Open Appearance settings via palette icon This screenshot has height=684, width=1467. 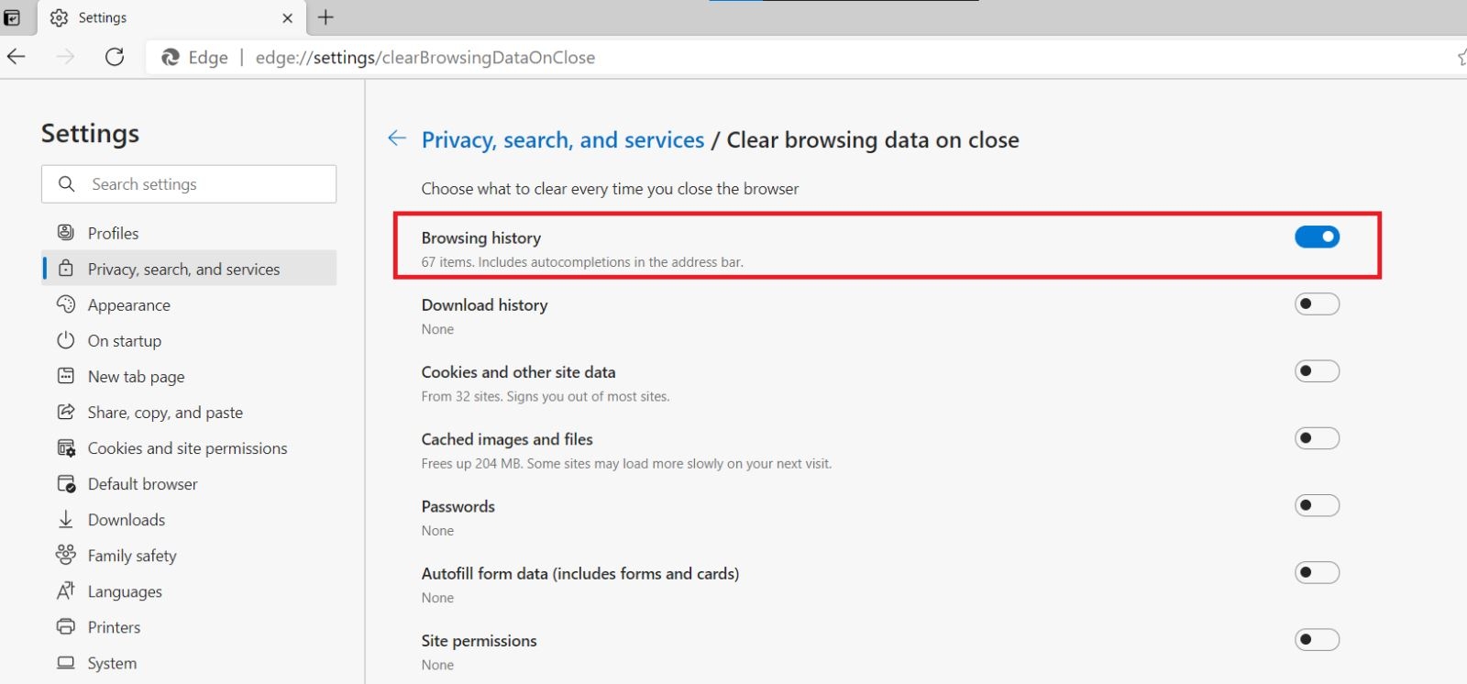[x=64, y=304]
